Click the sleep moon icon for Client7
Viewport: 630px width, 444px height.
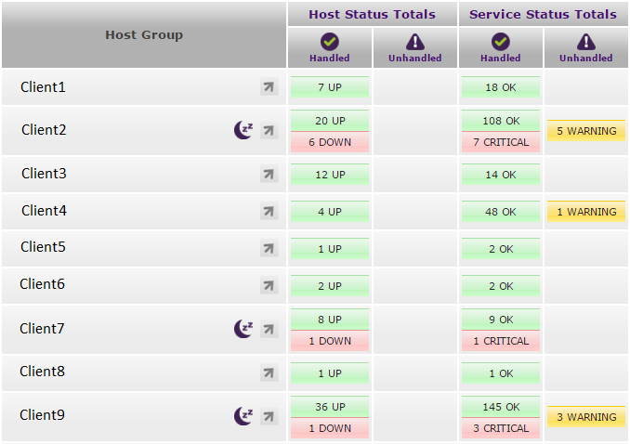(243, 329)
